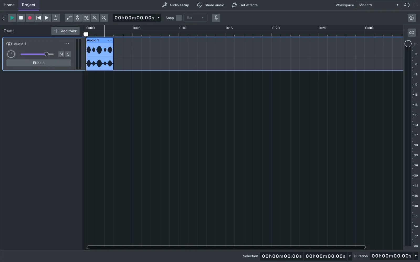420x262 pixels.
Task: Open the Audio 1 track options menu
Action: (x=67, y=44)
